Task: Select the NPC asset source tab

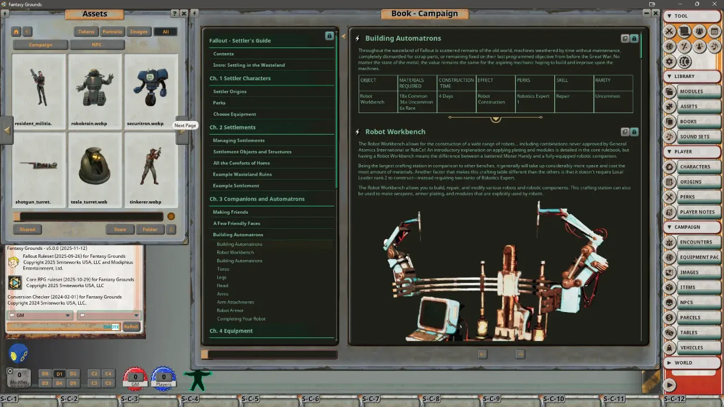Action: click(97, 45)
